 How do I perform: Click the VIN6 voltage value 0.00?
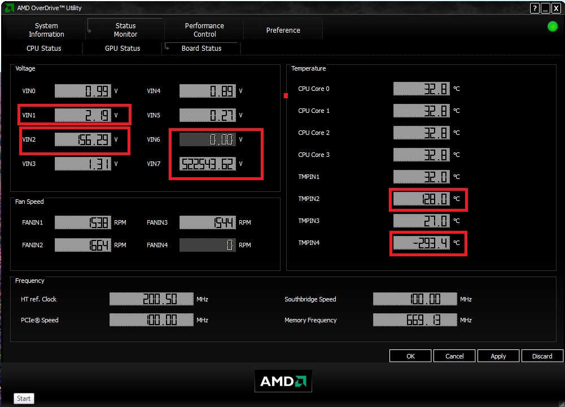(x=208, y=139)
